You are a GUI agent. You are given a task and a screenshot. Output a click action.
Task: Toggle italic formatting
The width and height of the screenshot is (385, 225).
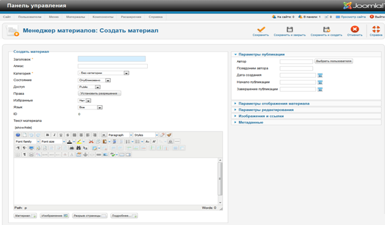pos(54,135)
